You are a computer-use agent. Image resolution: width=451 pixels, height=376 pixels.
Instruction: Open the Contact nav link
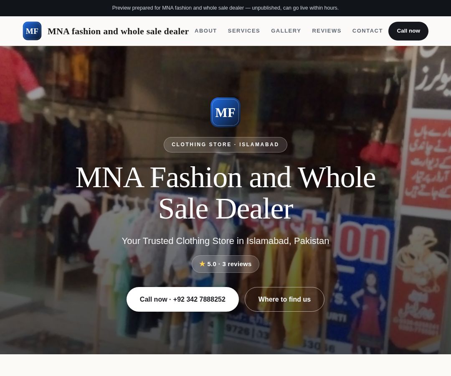[x=367, y=31]
